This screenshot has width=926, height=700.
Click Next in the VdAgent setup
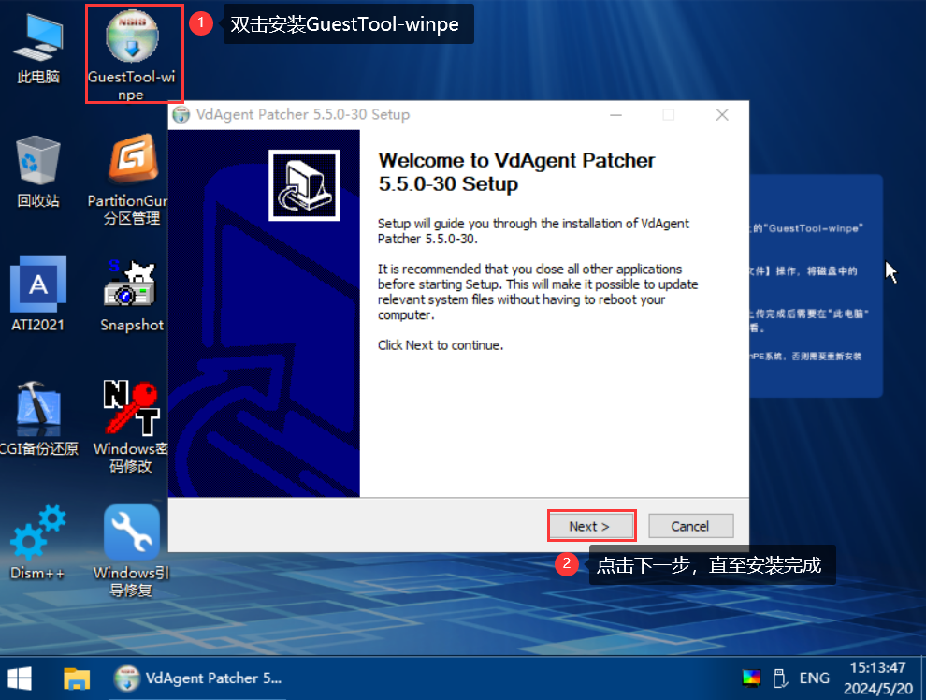coord(590,526)
